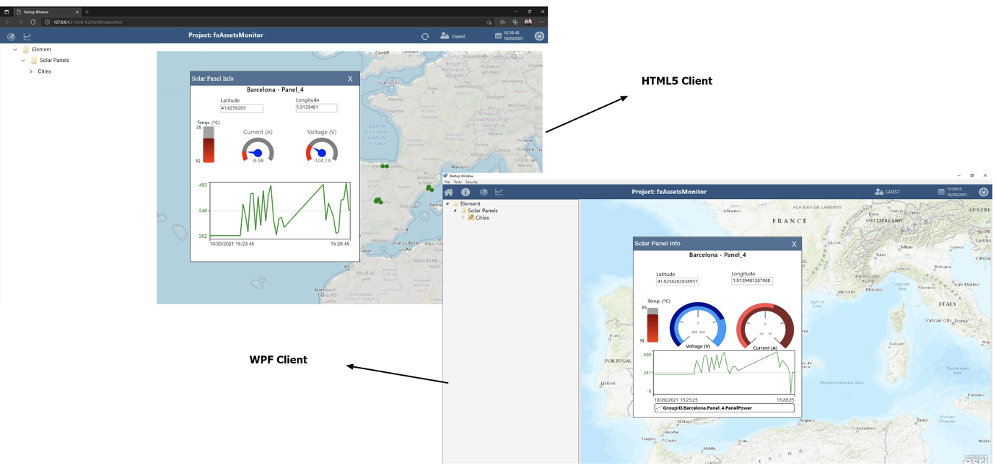The height and width of the screenshot is (473, 996).
Task: Click 'Barcelona - Panel_4' title in HTML5 popup
Action: coord(275,90)
